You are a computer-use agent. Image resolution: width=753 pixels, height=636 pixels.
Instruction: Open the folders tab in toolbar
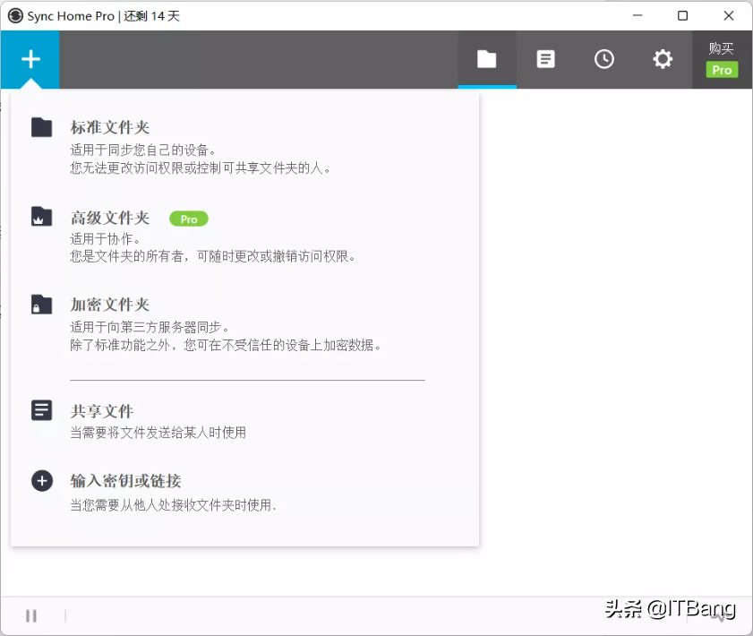coord(486,59)
